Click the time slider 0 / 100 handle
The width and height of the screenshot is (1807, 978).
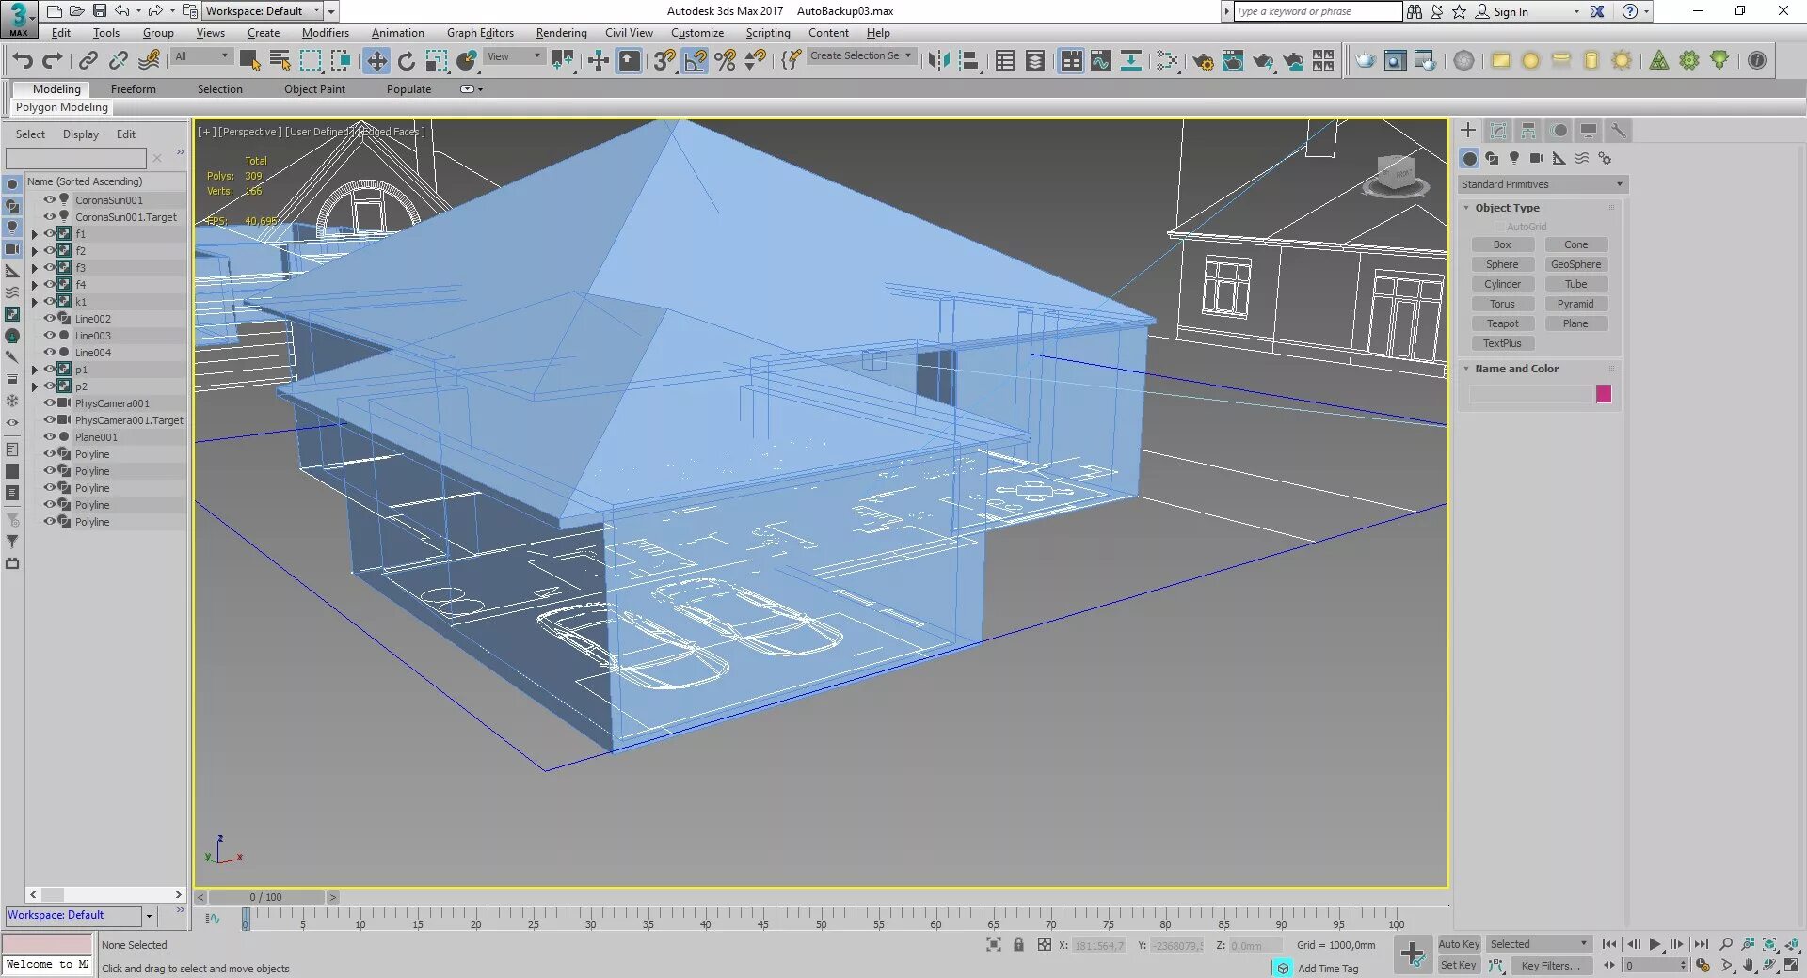[266, 897]
